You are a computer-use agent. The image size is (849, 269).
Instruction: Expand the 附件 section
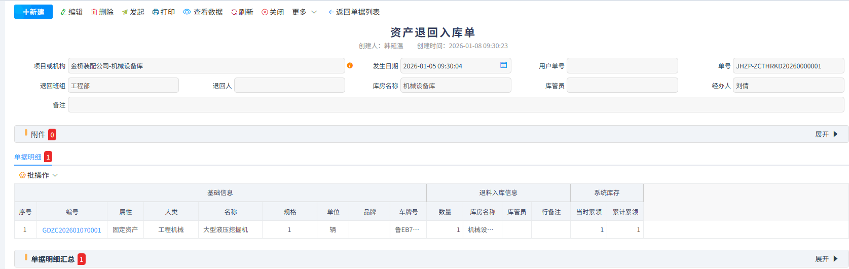826,134
